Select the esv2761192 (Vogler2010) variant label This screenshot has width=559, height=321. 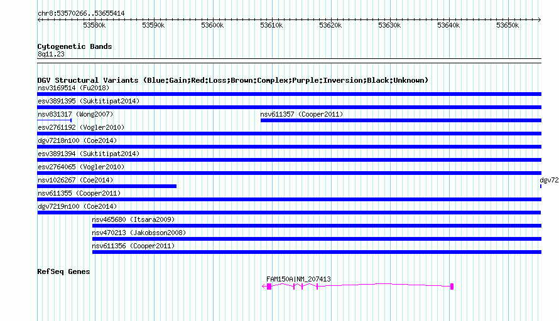coord(81,127)
